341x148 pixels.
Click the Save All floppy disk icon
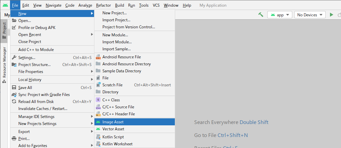point(14,88)
